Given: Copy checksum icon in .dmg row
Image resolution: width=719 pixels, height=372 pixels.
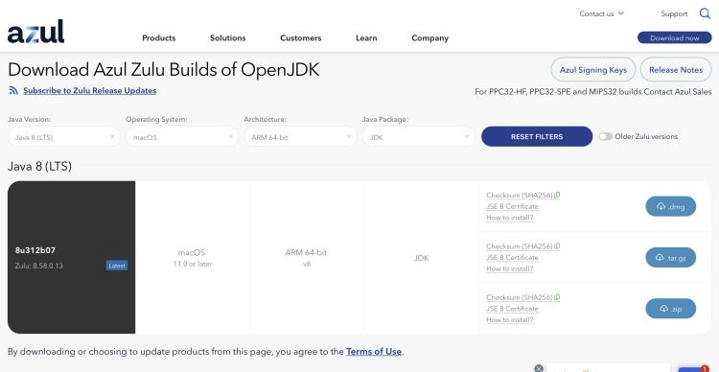Looking at the screenshot, I should (x=558, y=195).
